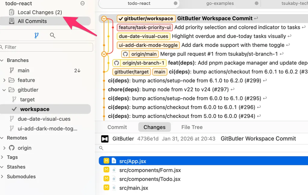This screenshot has height=195, width=308.
Task: Select src/components/Form.jsx in changes list
Action: pos(150,170)
